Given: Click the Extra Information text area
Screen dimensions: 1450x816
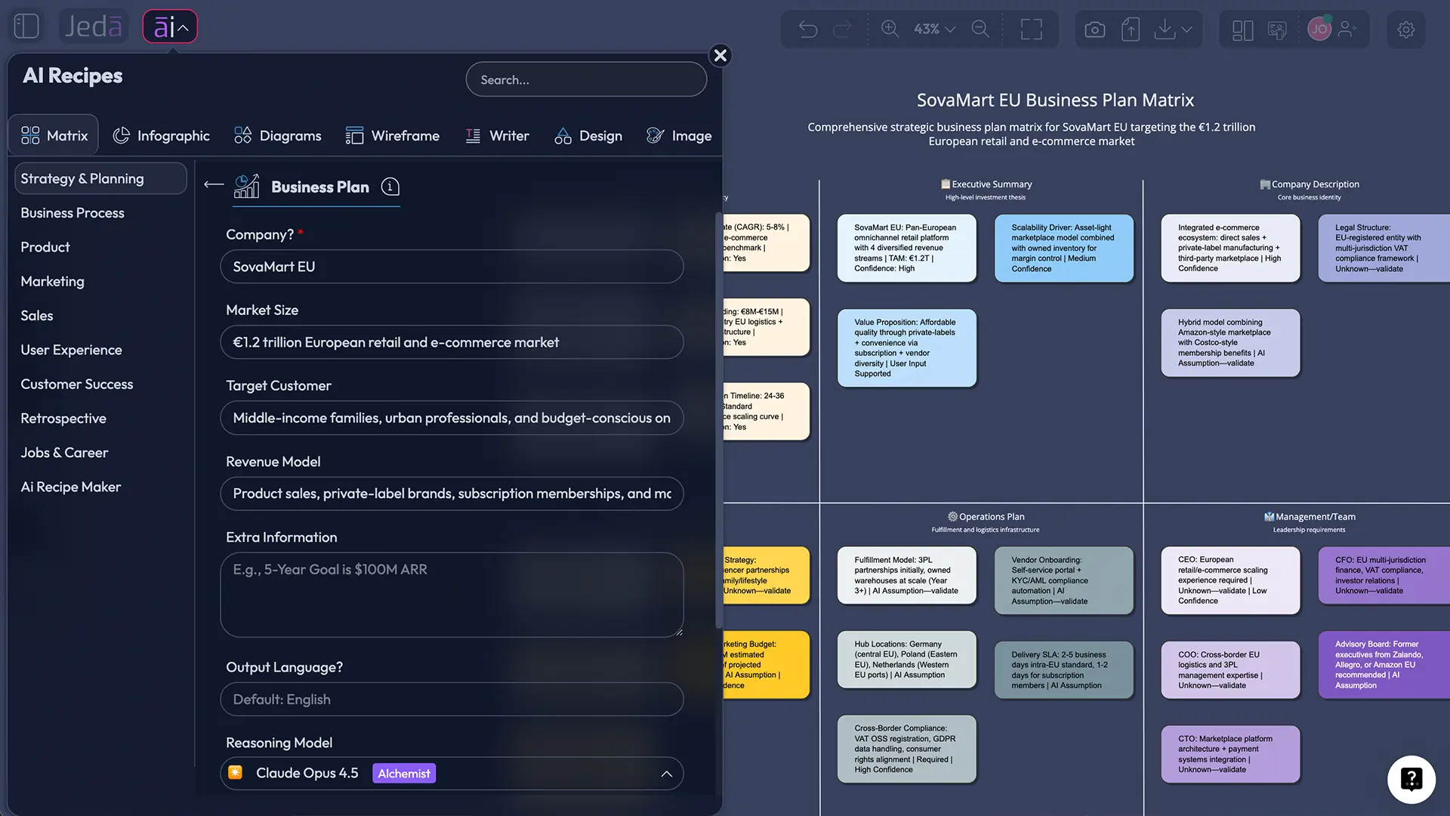Looking at the screenshot, I should coord(452,595).
